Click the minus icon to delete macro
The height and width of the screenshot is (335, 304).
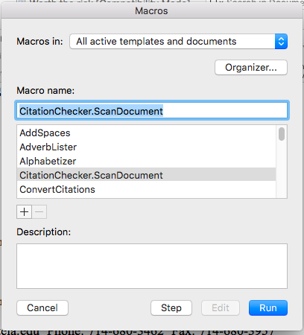coord(39,212)
